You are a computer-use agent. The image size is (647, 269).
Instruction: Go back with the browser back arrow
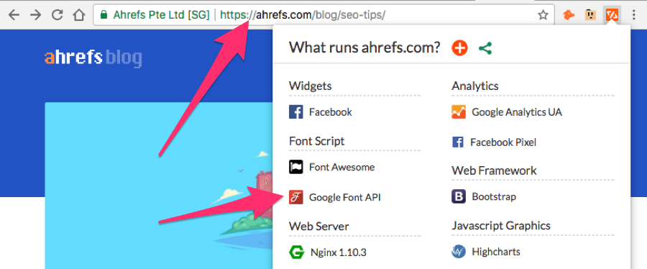(14, 15)
